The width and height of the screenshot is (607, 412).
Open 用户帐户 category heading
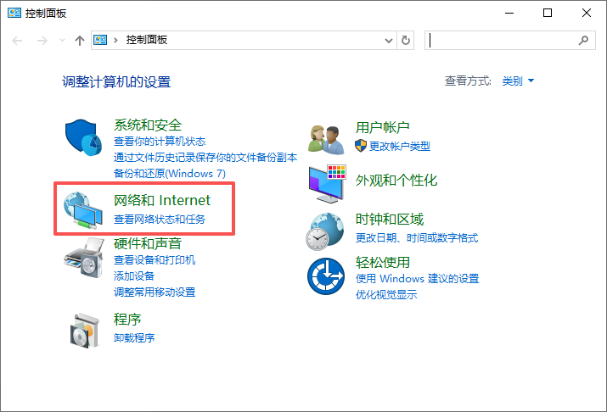pyautogui.click(x=383, y=127)
